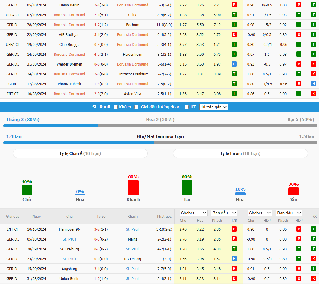Toggle the HT checkbox

tap(187, 107)
